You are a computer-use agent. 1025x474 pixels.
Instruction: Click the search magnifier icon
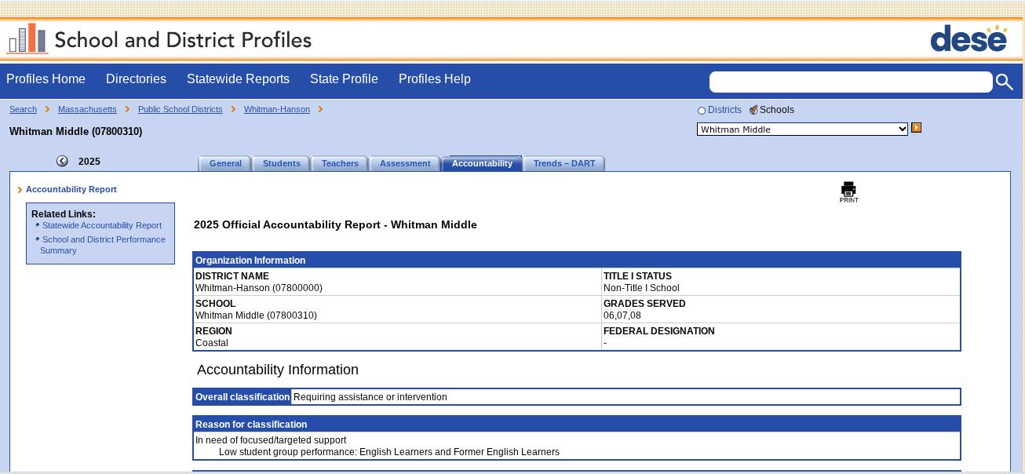point(1004,82)
